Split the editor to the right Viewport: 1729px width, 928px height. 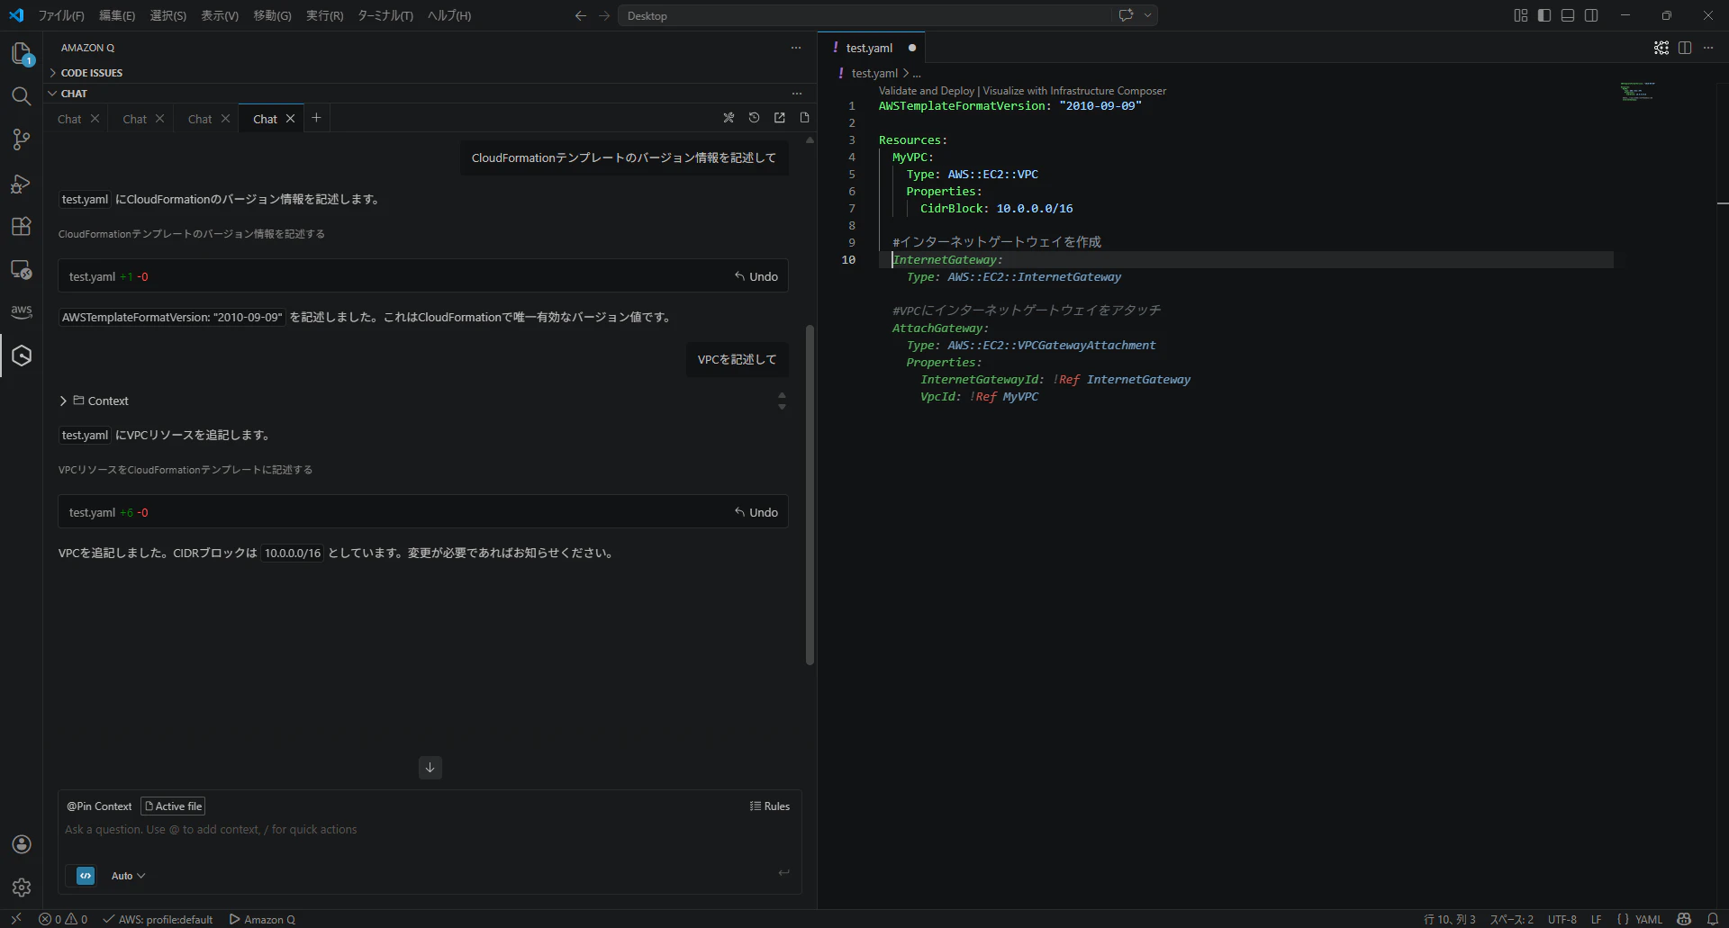1685,48
